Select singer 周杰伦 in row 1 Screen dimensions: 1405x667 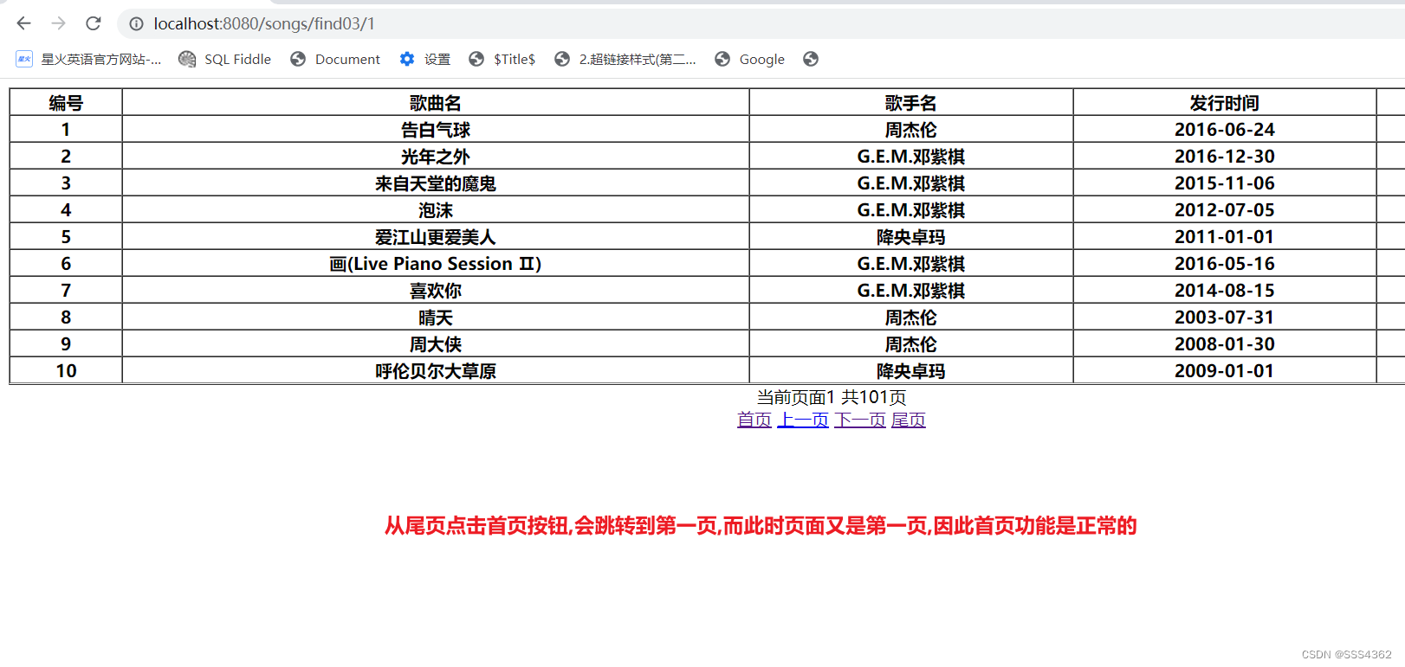tap(911, 130)
